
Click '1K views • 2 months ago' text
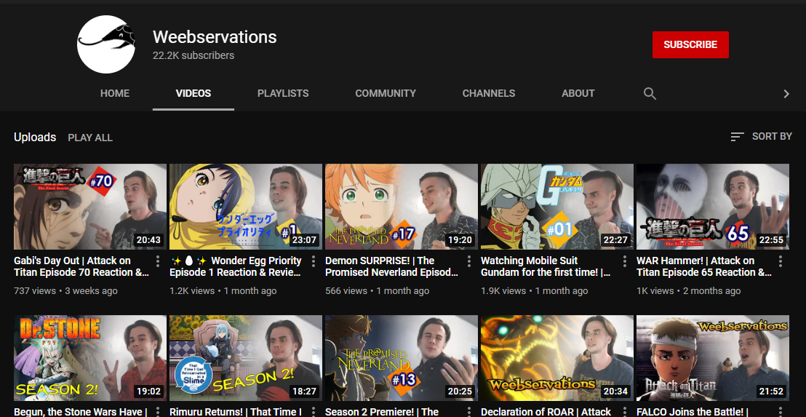[689, 291]
